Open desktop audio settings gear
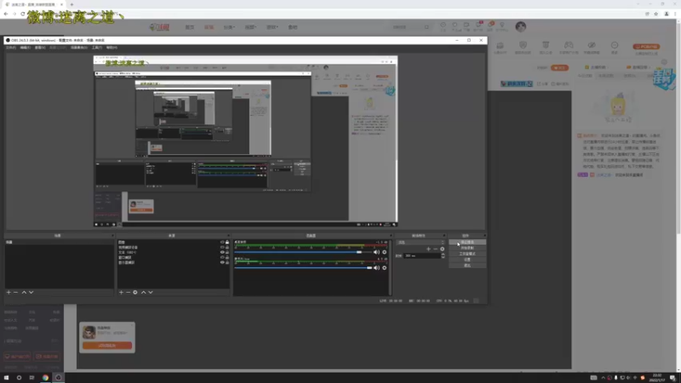 384,252
